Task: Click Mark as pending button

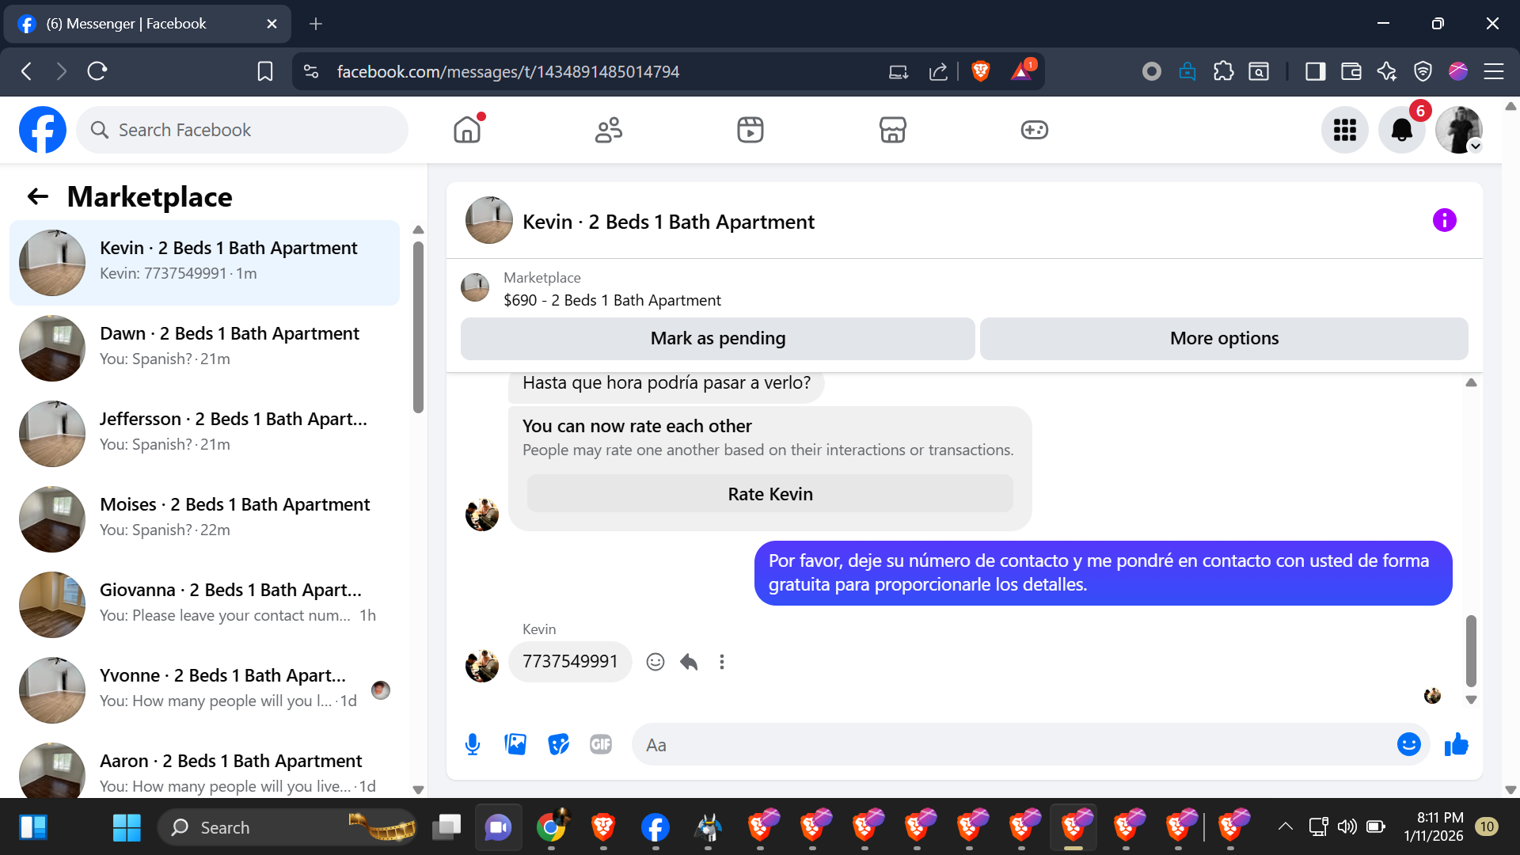Action: coord(718,339)
